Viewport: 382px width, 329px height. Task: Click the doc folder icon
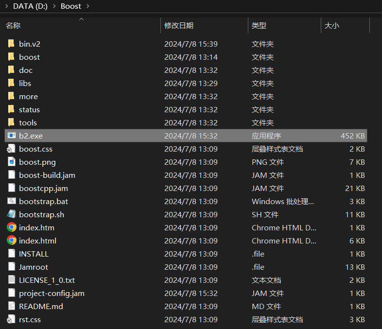[11, 70]
